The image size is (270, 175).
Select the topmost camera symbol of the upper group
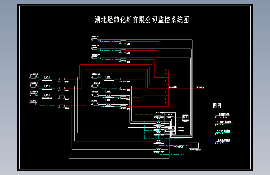click(x=95, y=40)
